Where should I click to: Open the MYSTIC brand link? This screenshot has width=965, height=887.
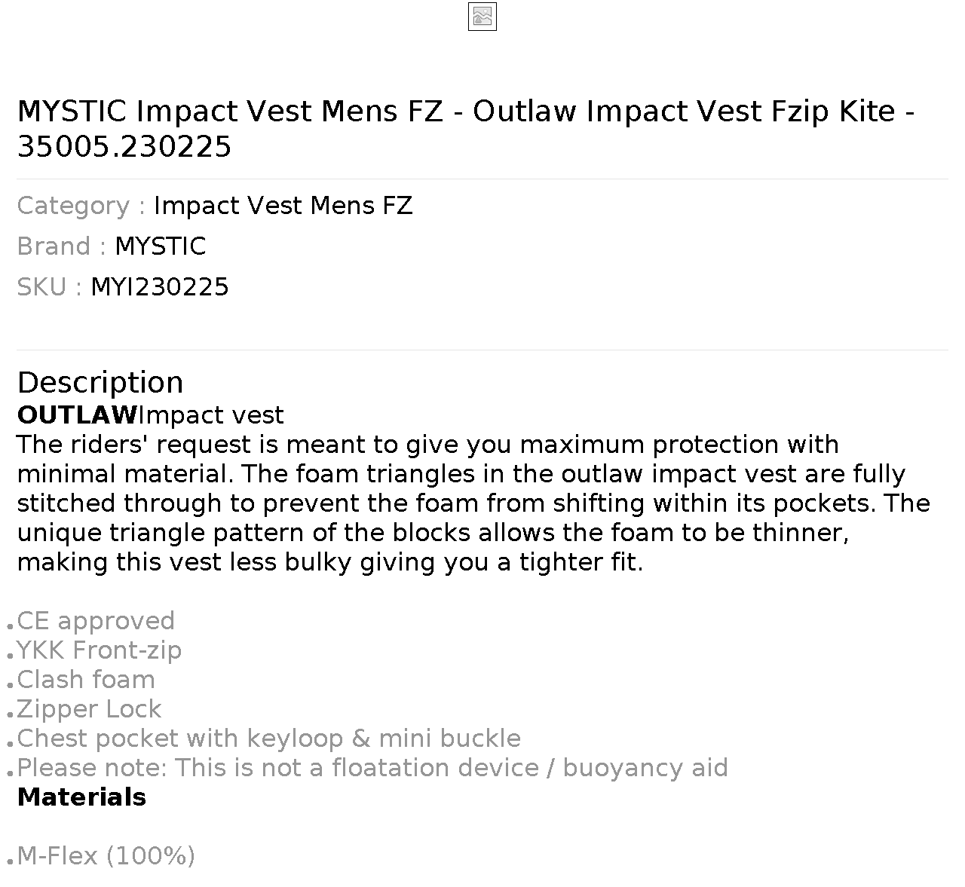click(161, 246)
